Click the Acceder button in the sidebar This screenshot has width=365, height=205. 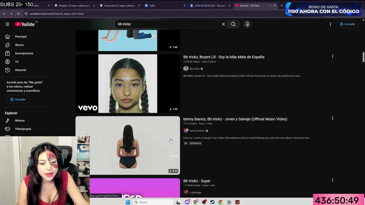pos(18,99)
